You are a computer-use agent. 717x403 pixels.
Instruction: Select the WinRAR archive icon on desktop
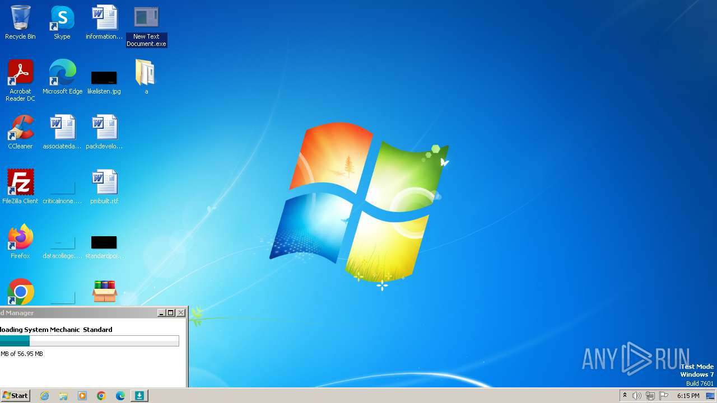click(x=104, y=292)
